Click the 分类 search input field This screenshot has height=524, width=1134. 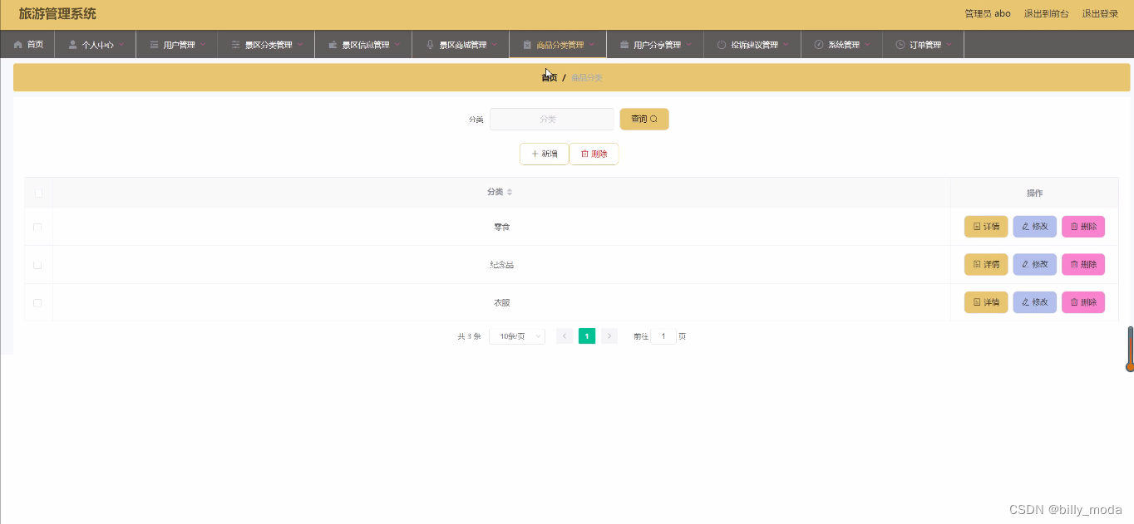click(x=552, y=119)
